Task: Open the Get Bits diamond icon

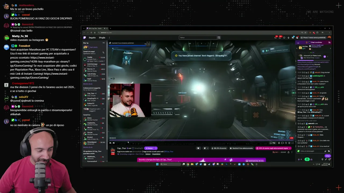Action: [288, 38]
